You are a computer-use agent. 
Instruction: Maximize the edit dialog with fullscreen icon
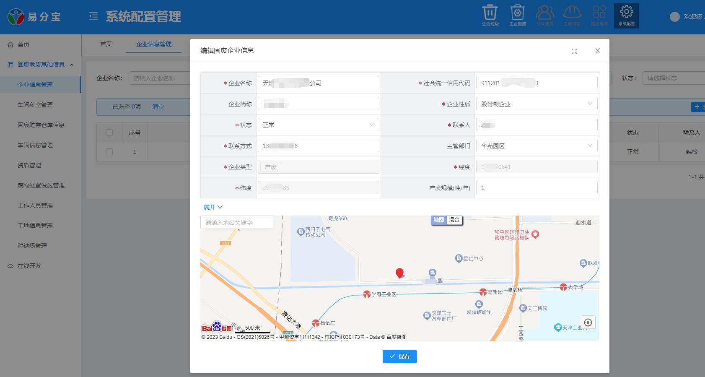pyautogui.click(x=574, y=51)
